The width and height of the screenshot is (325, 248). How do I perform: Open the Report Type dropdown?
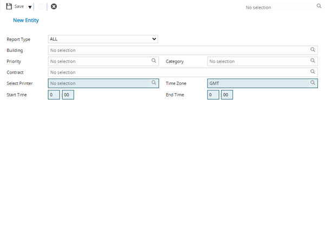(103, 39)
